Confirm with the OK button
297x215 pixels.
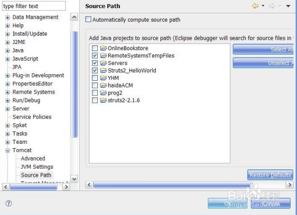[228, 203]
